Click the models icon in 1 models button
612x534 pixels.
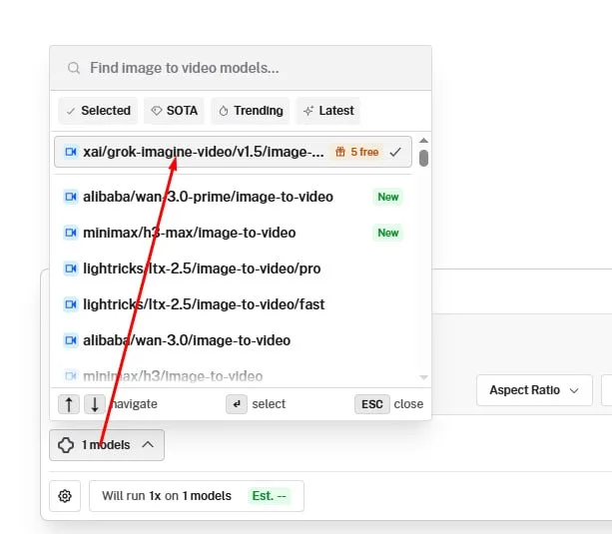click(66, 445)
